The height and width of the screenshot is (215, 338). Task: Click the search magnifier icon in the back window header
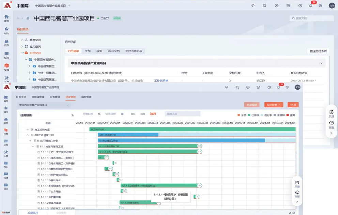click(264, 5)
